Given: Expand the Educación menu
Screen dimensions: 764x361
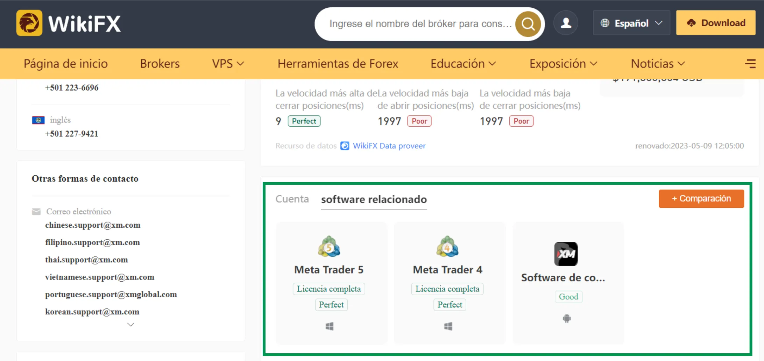Looking at the screenshot, I should tap(463, 64).
